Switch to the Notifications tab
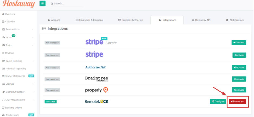The width and height of the screenshot is (254, 117). (235, 20)
